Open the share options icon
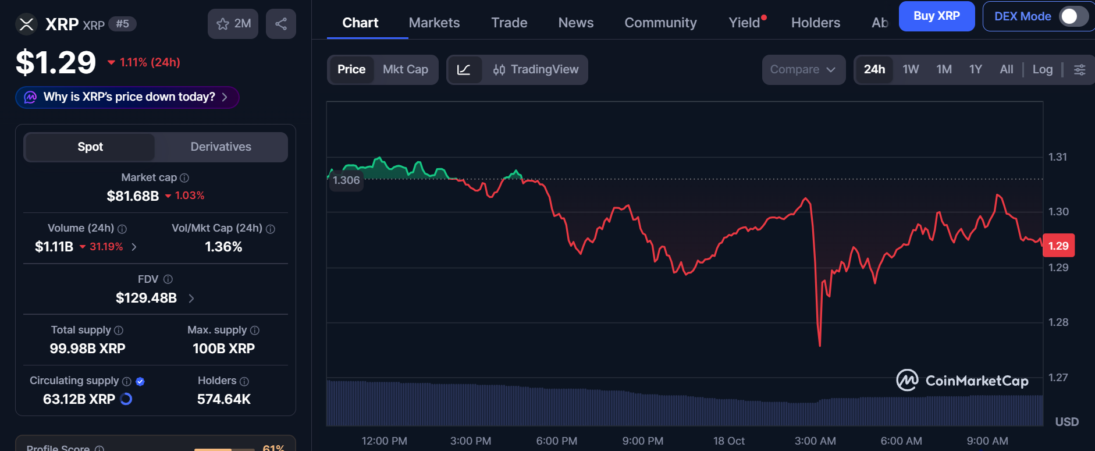Screen dimensions: 1095x451 click(x=281, y=24)
